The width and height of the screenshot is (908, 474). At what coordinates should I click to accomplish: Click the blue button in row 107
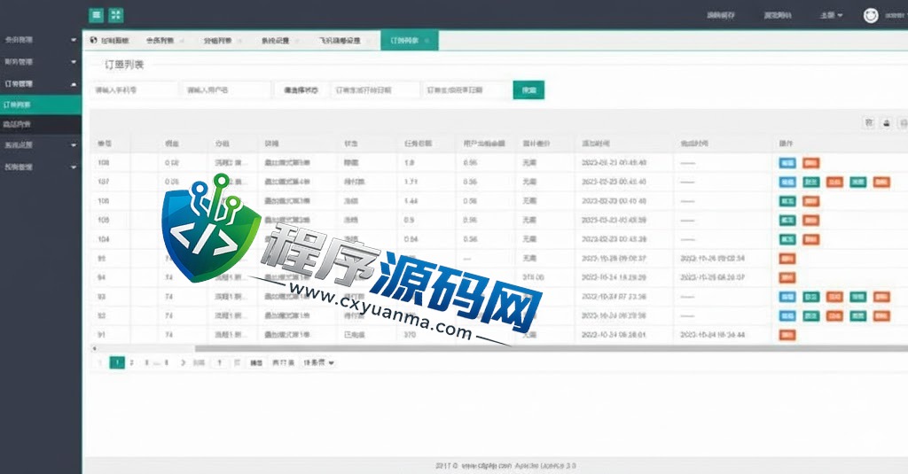click(x=787, y=183)
